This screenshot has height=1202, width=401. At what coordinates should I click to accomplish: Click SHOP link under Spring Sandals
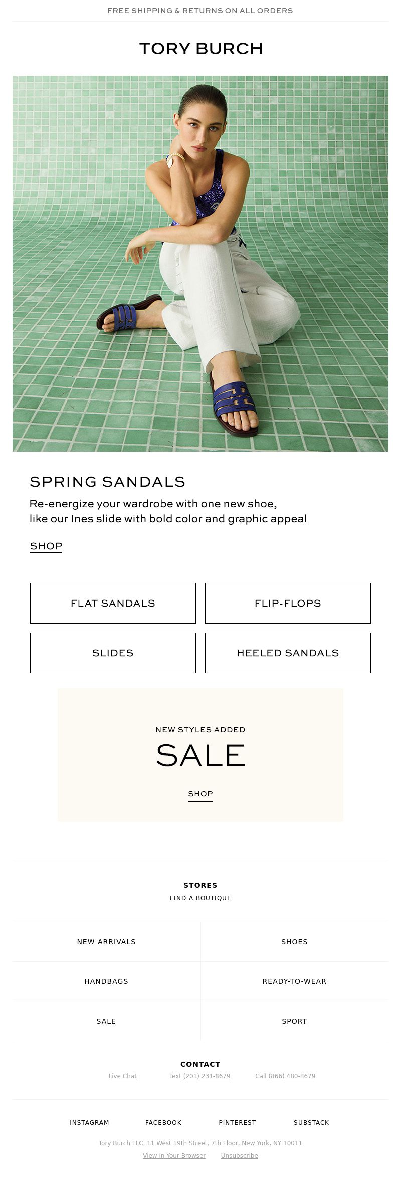[46, 546]
